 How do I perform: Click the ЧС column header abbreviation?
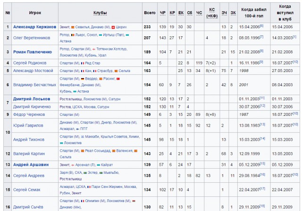coord(199,13)
